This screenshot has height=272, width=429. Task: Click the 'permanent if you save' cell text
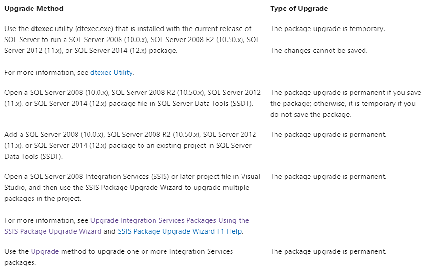pyautogui.click(x=346, y=104)
